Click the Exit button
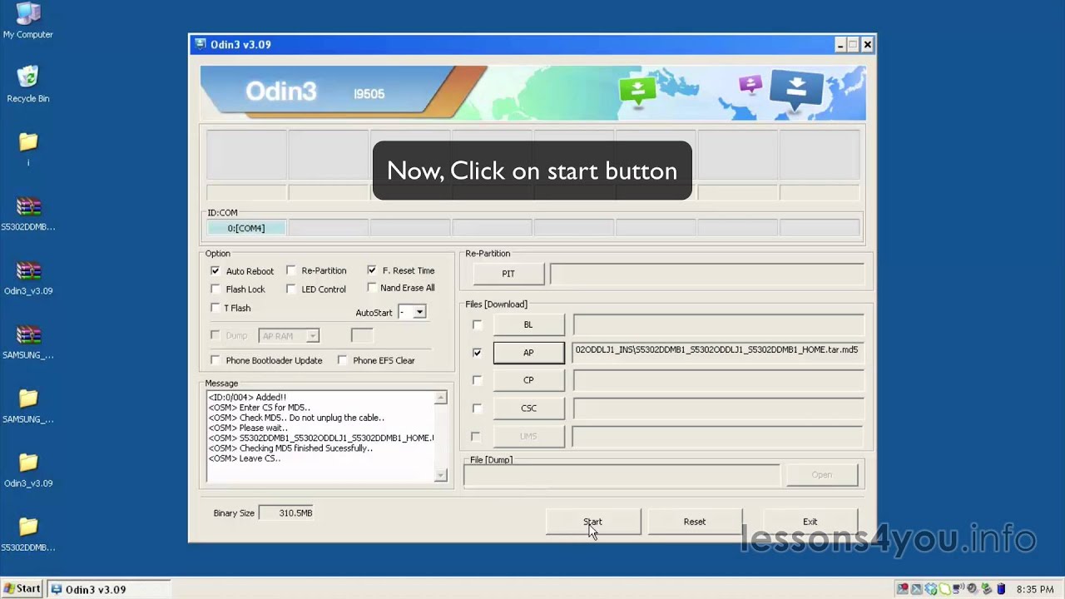Screen dimensions: 1065x599 pos(810,522)
